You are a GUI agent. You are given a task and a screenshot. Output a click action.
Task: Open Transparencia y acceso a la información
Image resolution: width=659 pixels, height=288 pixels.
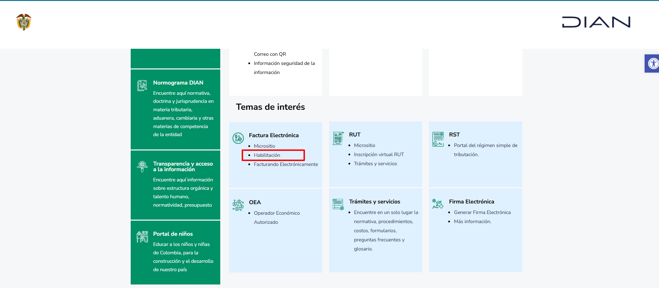(183, 167)
